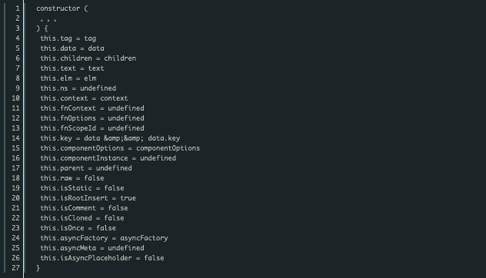Click the this.tag = tag line
The width and height of the screenshot is (486, 278).
pos(68,38)
